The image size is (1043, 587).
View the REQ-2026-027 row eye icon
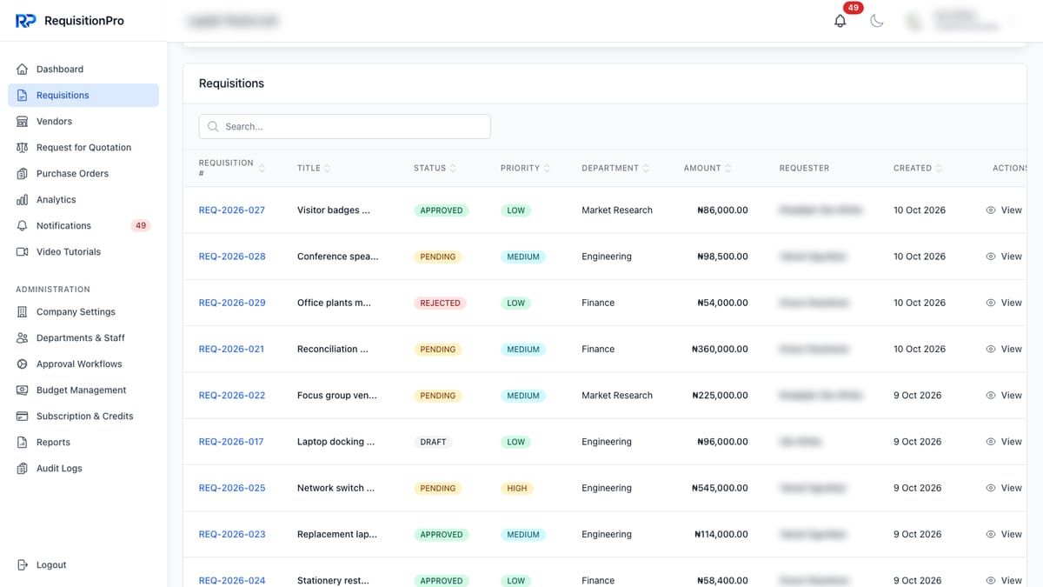pos(991,210)
